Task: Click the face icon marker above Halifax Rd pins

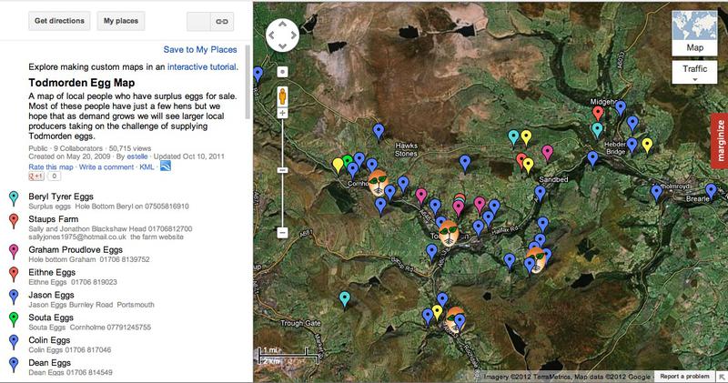Action: pyautogui.click(x=536, y=259)
